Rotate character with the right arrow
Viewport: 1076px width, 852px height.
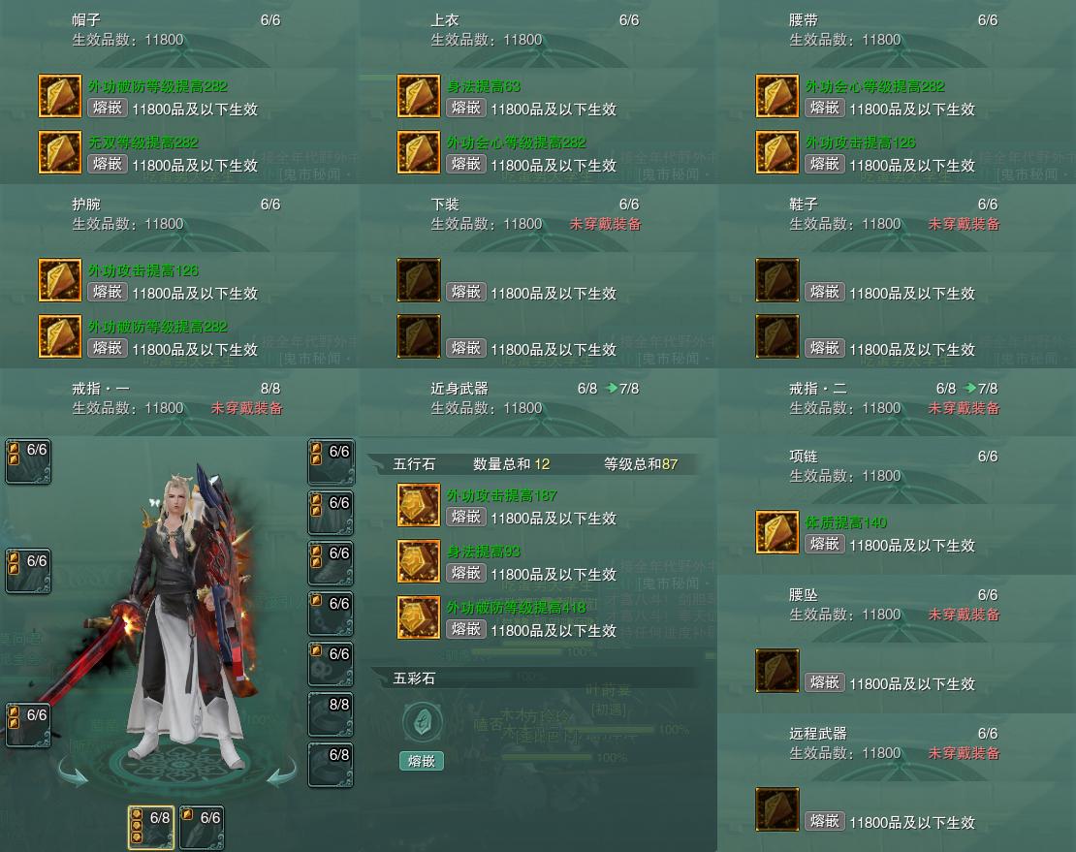click(282, 772)
